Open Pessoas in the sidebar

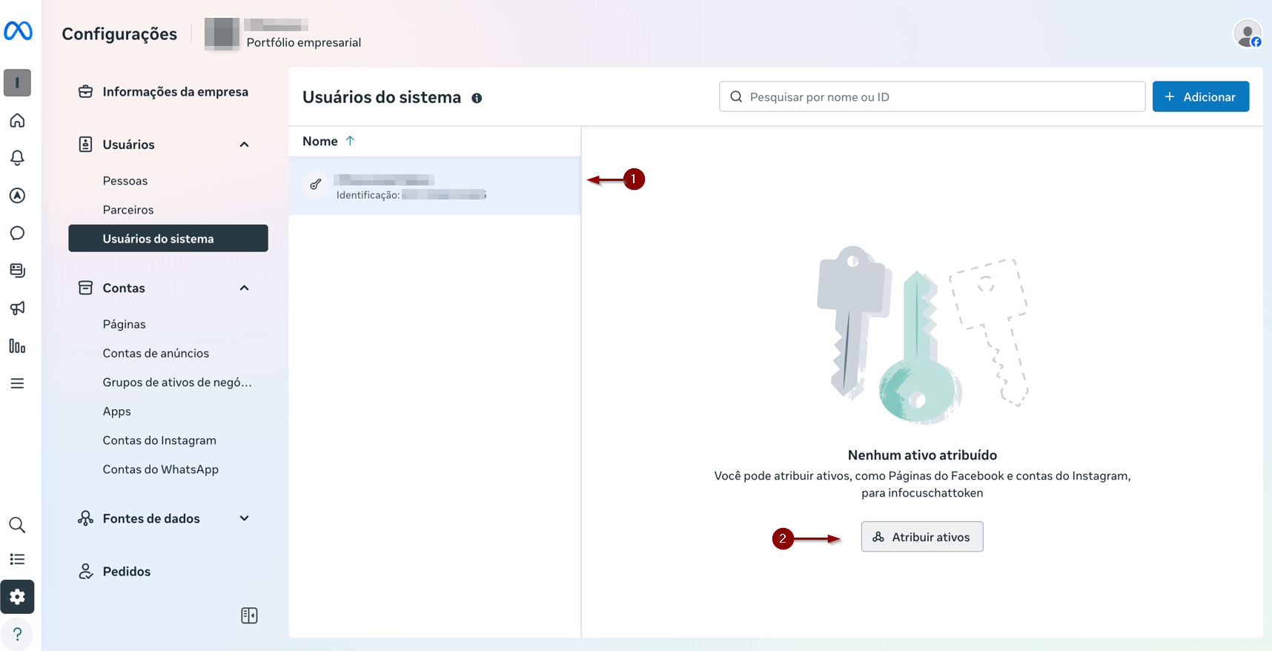[x=125, y=181]
